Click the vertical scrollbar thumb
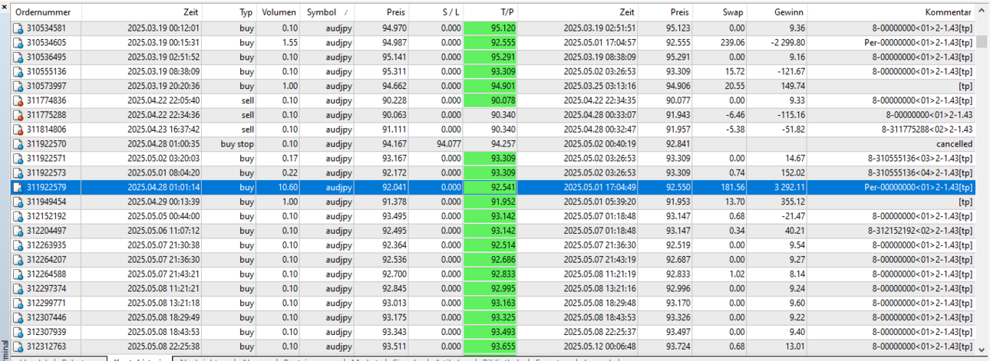The image size is (990, 361). point(982,41)
